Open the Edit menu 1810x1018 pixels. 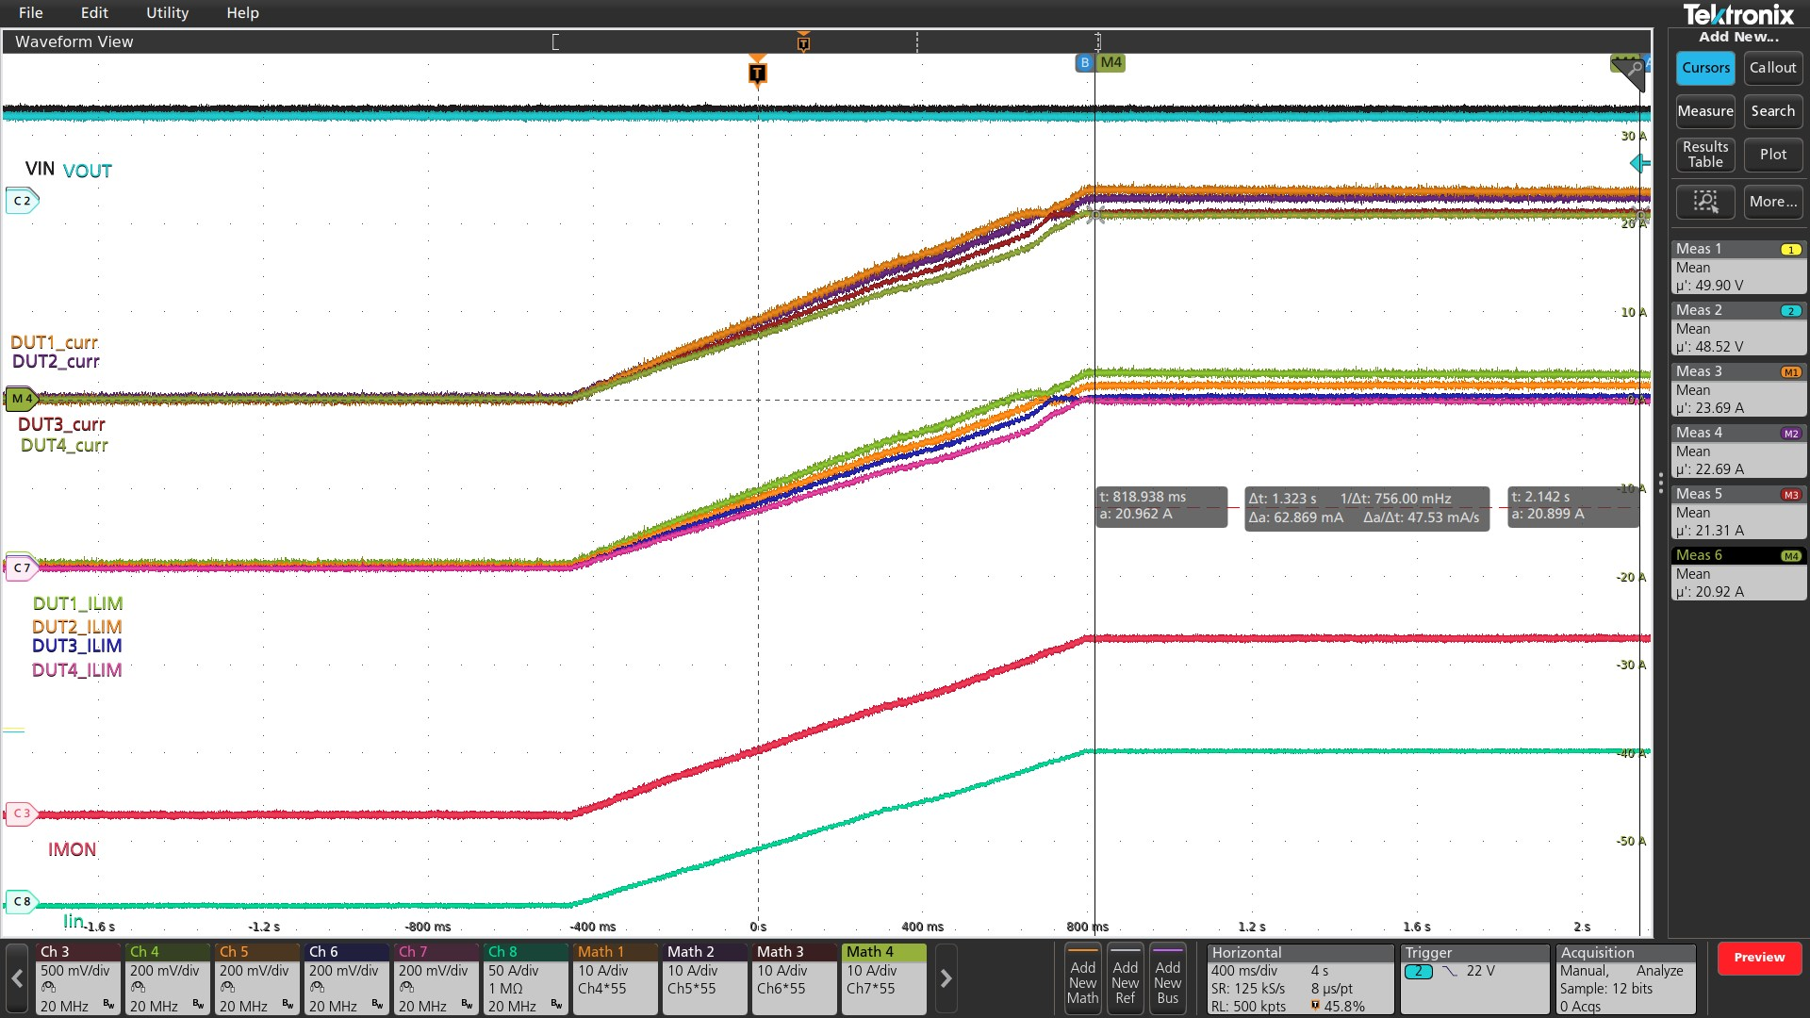tap(94, 12)
